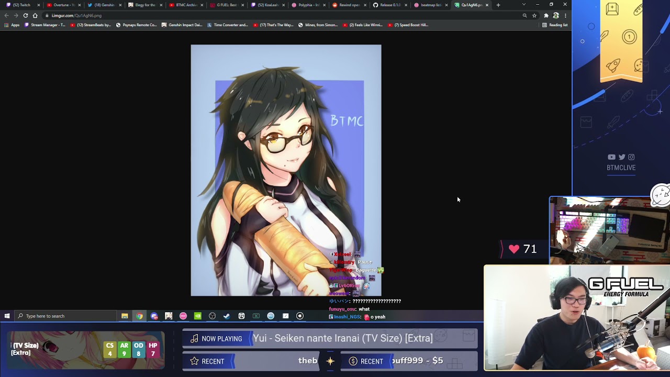Open the Mines, from Simon bookmark
This screenshot has height=377, width=670.
(x=318, y=25)
